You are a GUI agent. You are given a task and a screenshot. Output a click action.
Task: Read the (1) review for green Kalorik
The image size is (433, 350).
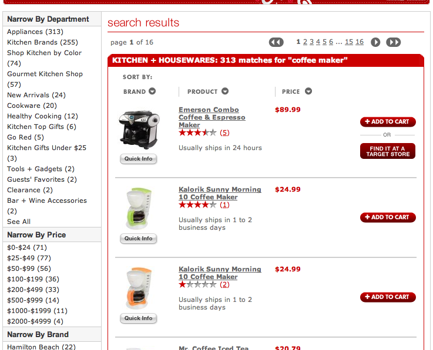[x=224, y=205]
